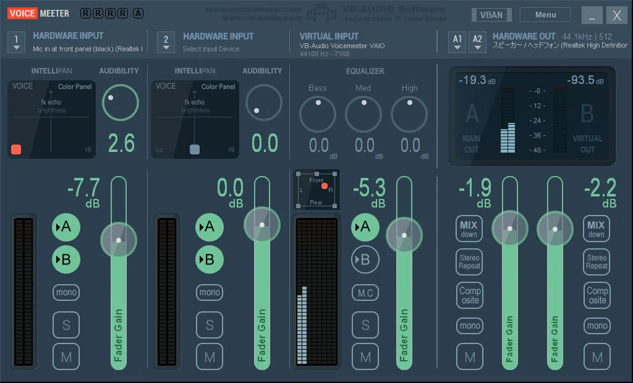
Task: Open the VBAN configuration button
Action: (x=491, y=15)
